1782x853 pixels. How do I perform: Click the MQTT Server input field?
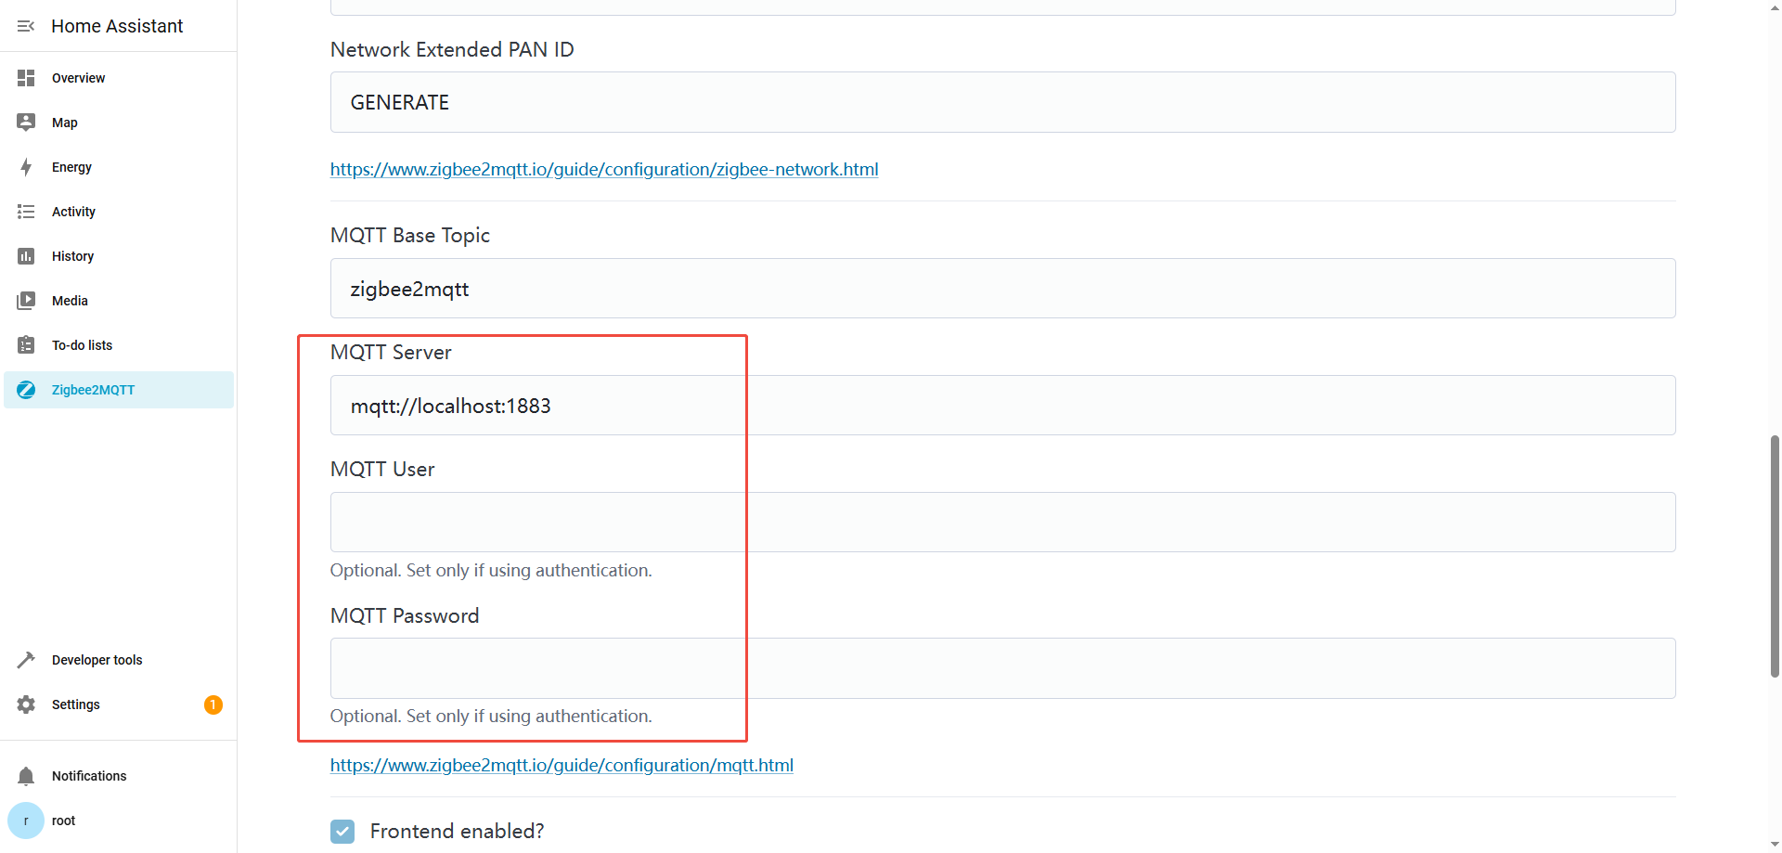[x=1002, y=406]
